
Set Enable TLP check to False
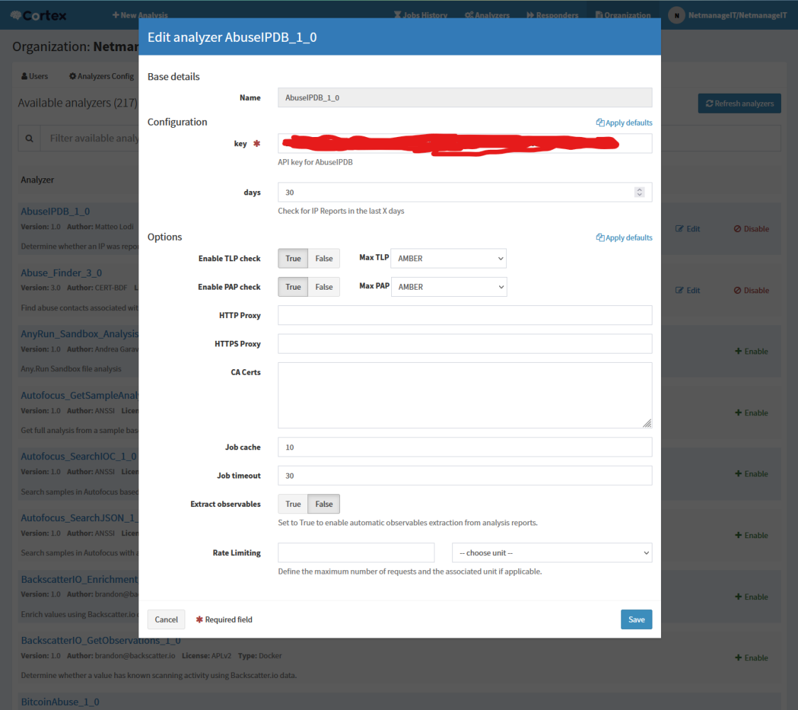(x=324, y=258)
